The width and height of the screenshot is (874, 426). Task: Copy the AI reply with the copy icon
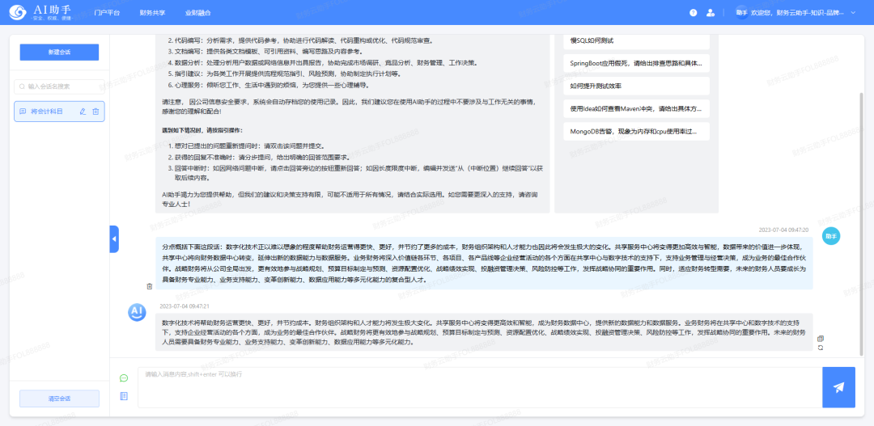[x=821, y=339]
